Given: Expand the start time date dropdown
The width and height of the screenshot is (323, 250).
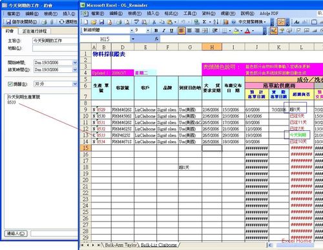Looking at the screenshot, I should click(75, 63).
